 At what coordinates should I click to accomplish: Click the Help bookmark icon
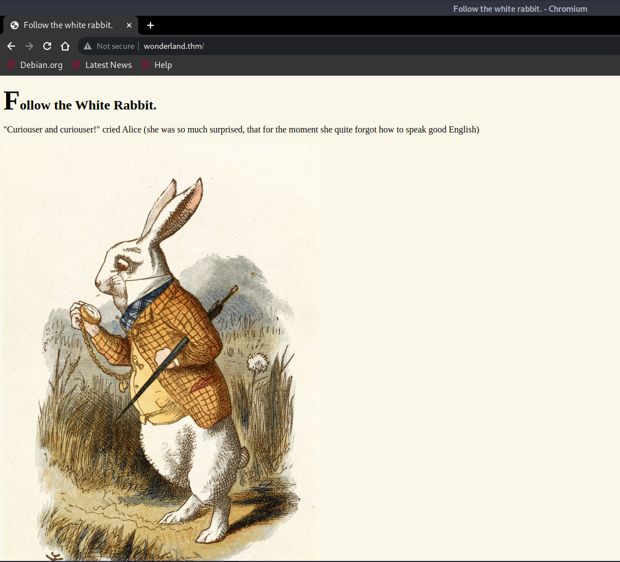point(145,65)
